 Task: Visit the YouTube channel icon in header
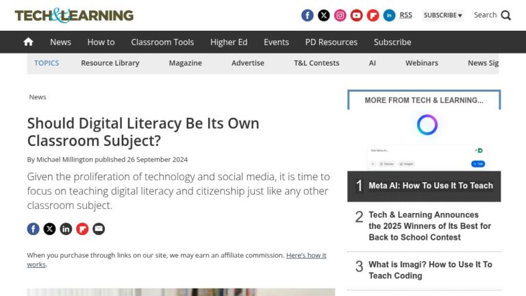point(357,15)
